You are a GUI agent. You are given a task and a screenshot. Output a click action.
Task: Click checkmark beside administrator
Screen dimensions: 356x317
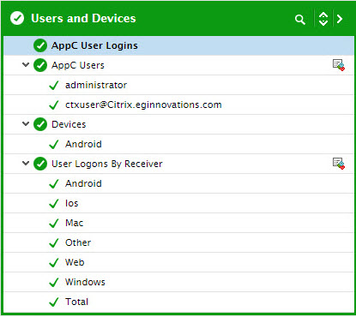[54, 85]
